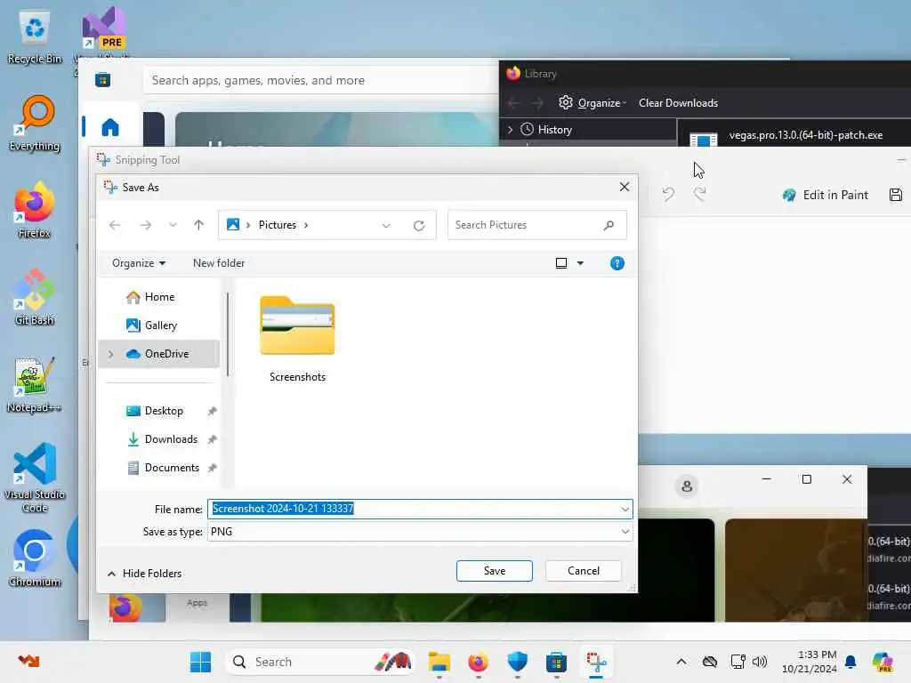The height and width of the screenshot is (683, 911).
Task: Cancel the Save As dialog
Action: 584,571
